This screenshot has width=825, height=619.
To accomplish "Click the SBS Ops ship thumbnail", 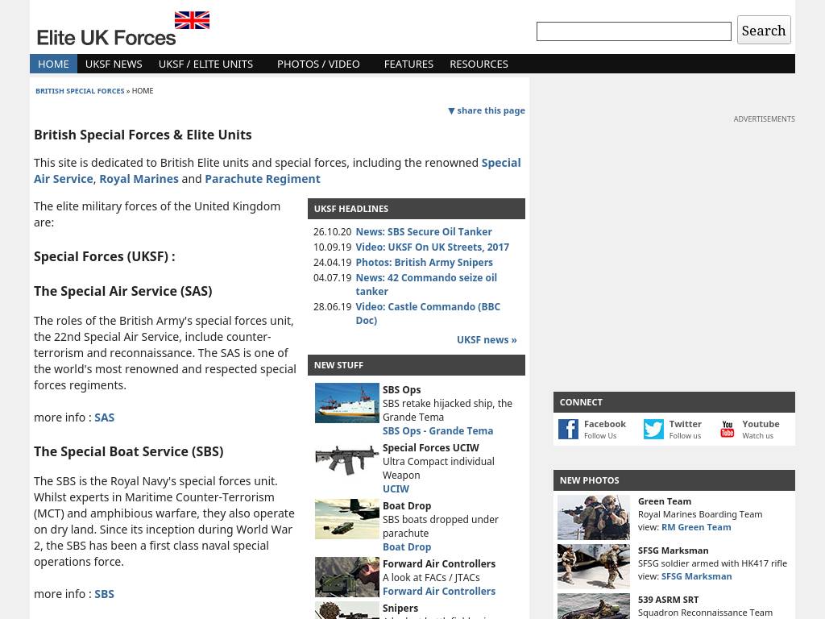I will tap(346, 403).
